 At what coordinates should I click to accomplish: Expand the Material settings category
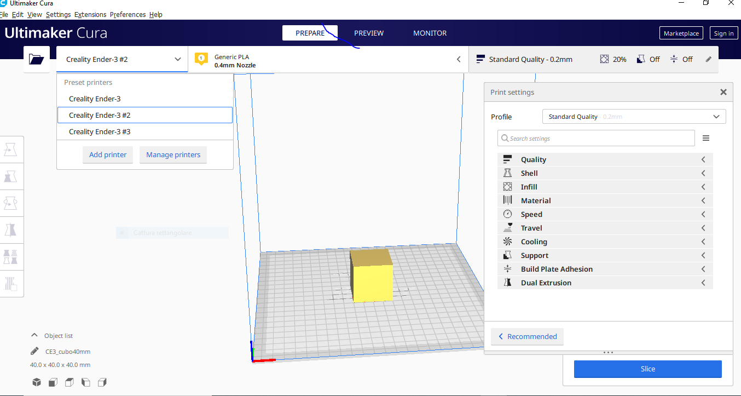[x=605, y=200]
